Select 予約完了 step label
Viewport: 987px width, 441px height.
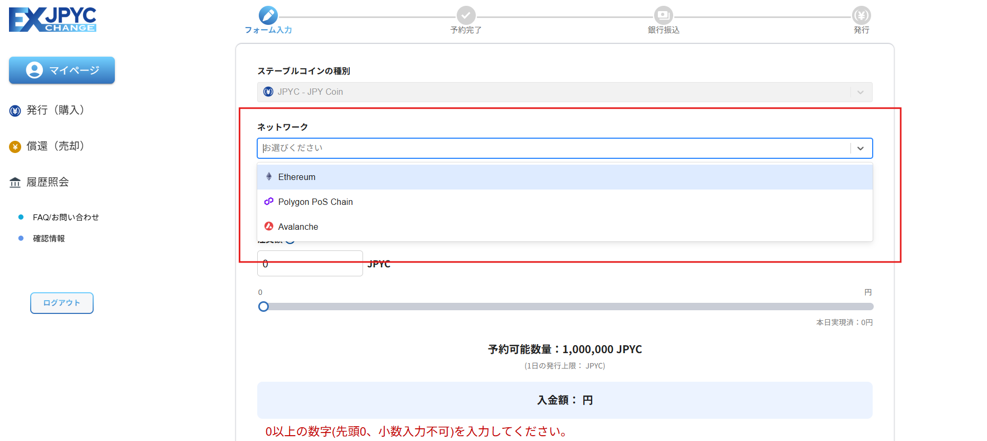click(466, 30)
